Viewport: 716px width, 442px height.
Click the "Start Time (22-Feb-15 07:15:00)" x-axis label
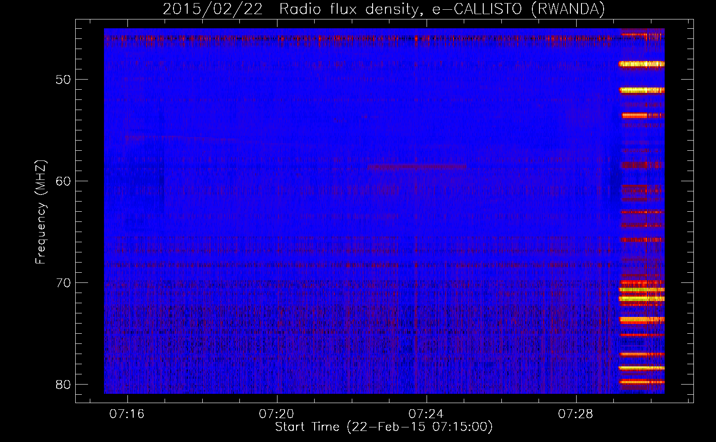[384, 427]
